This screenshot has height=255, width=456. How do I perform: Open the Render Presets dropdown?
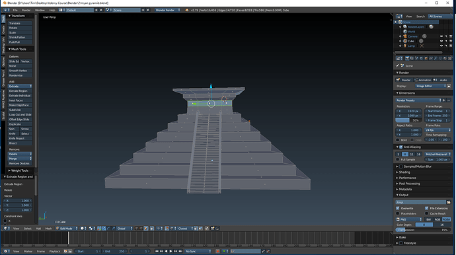(x=418, y=100)
